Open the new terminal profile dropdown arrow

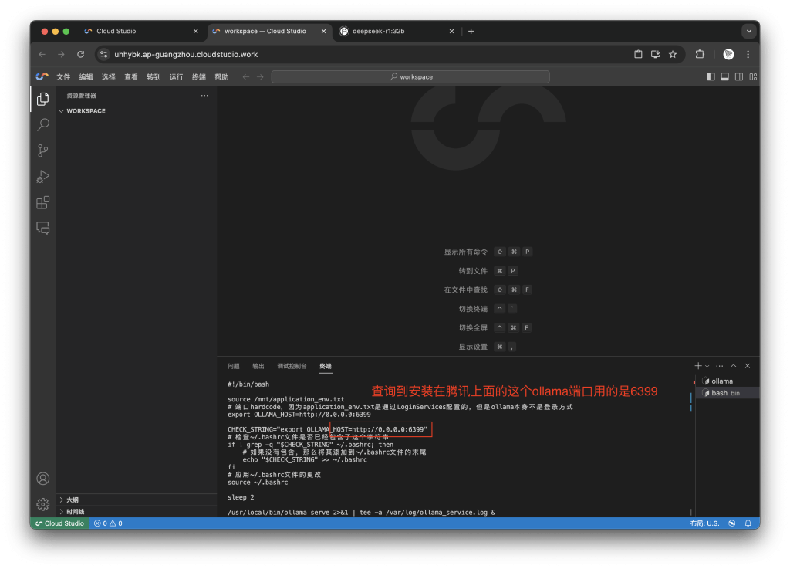pyautogui.click(x=707, y=367)
